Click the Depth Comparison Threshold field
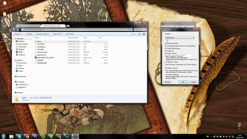 [188, 56]
